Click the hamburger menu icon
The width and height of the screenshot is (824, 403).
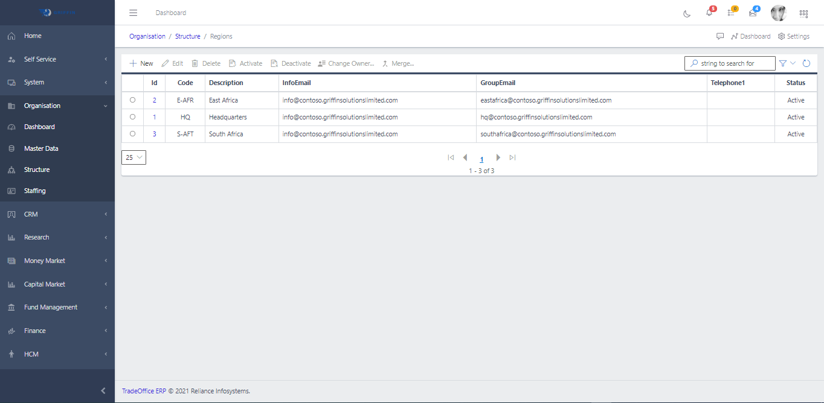pyautogui.click(x=134, y=13)
